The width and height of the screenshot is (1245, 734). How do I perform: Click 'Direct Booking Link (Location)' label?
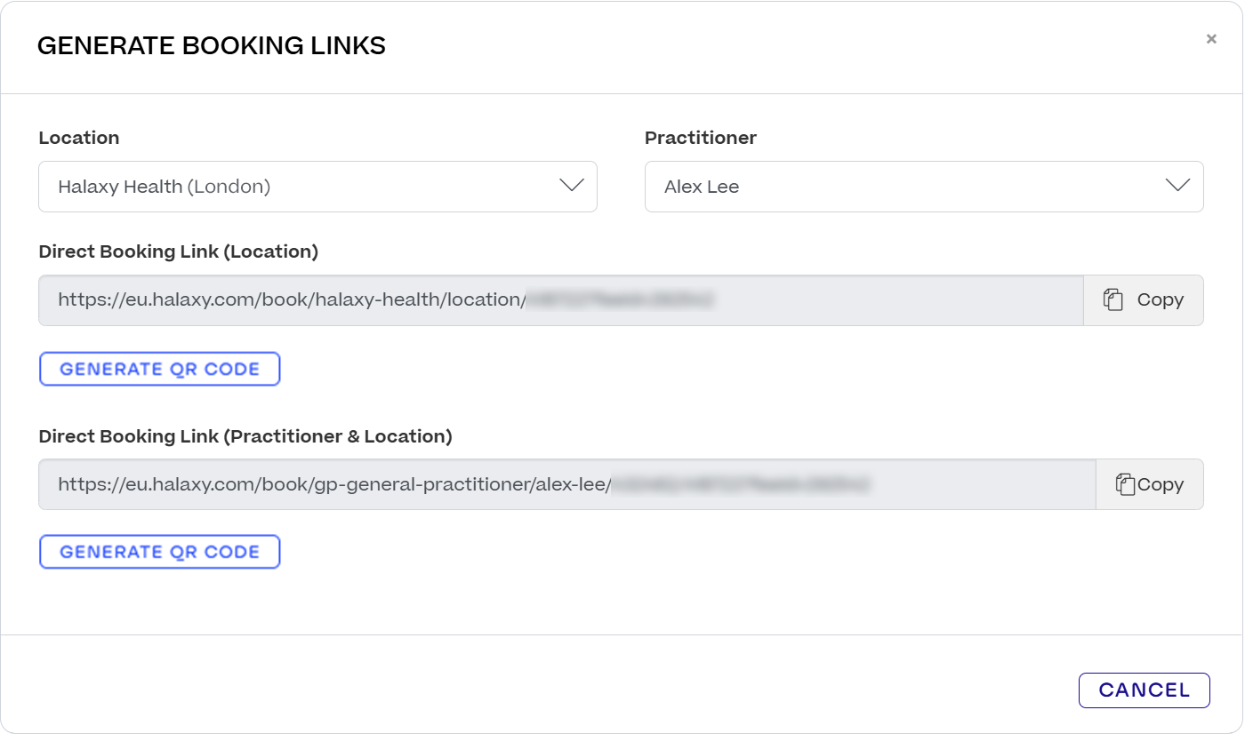(x=179, y=251)
